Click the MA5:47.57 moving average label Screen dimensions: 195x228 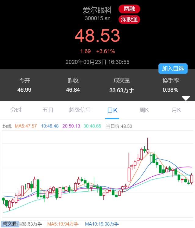26,126
